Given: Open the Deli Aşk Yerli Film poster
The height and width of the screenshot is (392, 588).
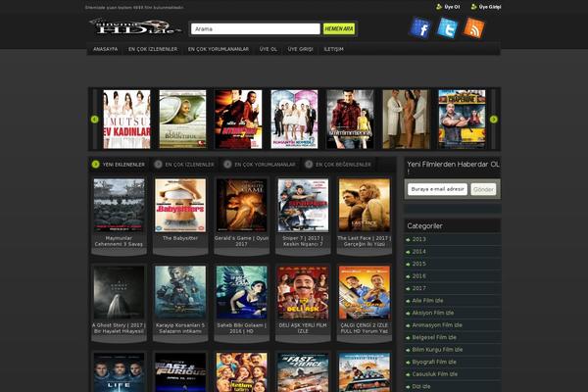Looking at the screenshot, I should coord(303,293).
